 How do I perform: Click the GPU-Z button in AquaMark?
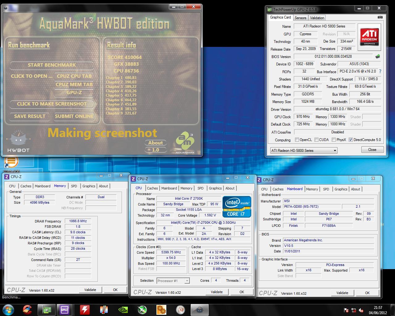pos(74,93)
